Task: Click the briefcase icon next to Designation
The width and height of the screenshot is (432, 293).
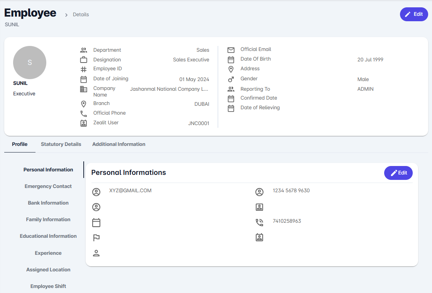Action: pyautogui.click(x=83, y=60)
